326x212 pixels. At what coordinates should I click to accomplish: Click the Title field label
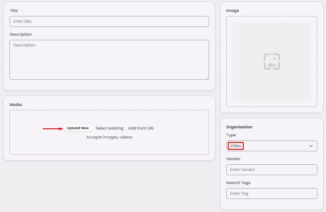tap(14, 11)
